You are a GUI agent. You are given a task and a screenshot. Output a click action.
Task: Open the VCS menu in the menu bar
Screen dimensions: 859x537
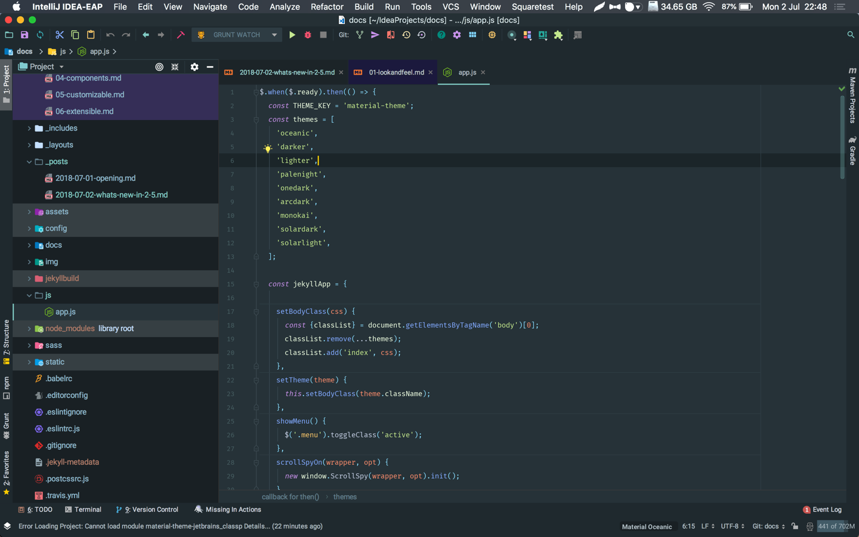[x=450, y=7]
